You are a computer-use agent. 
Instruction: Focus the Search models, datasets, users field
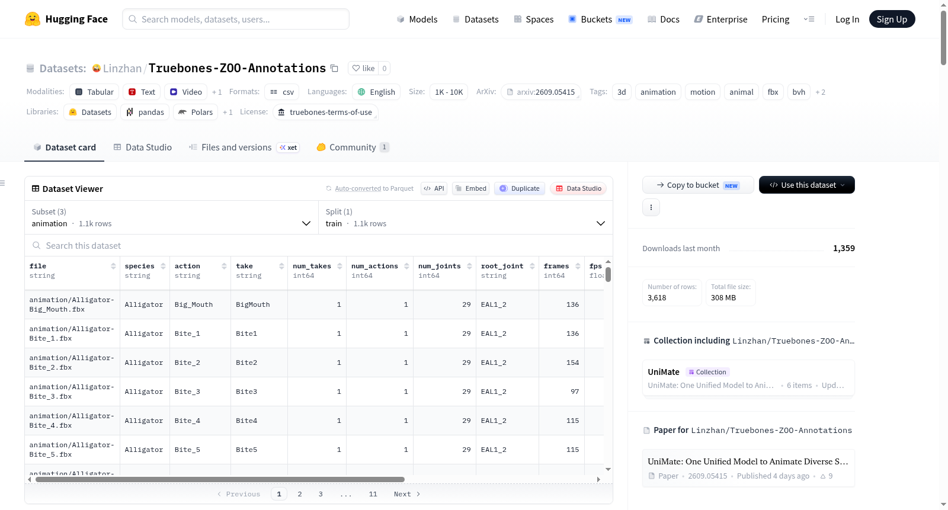point(236,19)
